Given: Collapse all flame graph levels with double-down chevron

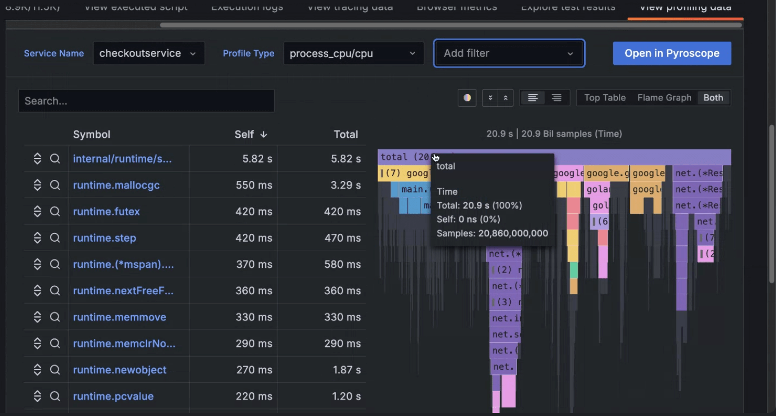Looking at the screenshot, I should click(x=489, y=98).
